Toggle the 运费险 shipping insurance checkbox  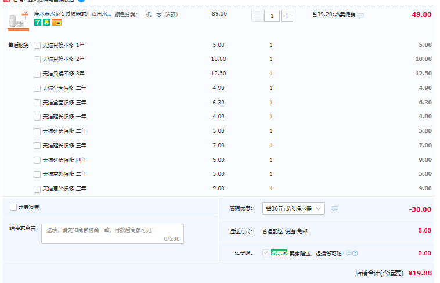point(265,253)
